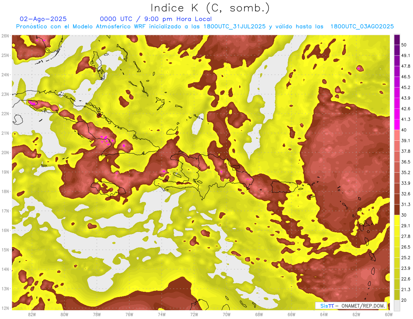413x319 pixels.
Task: Select the bright yellow colorbar segment below 30
Action: [397, 220]
